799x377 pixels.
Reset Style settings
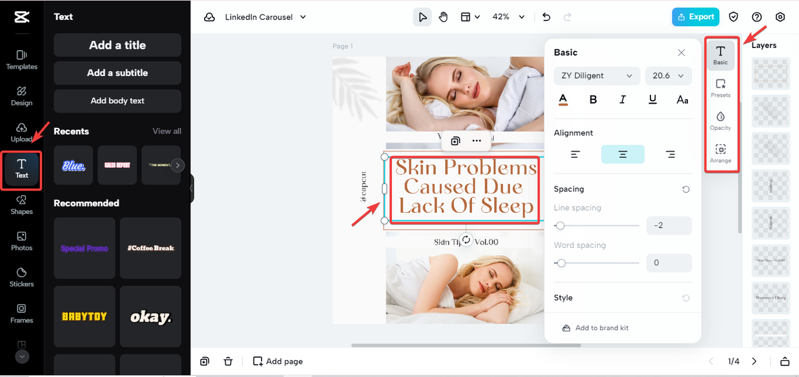click(686, 298)
